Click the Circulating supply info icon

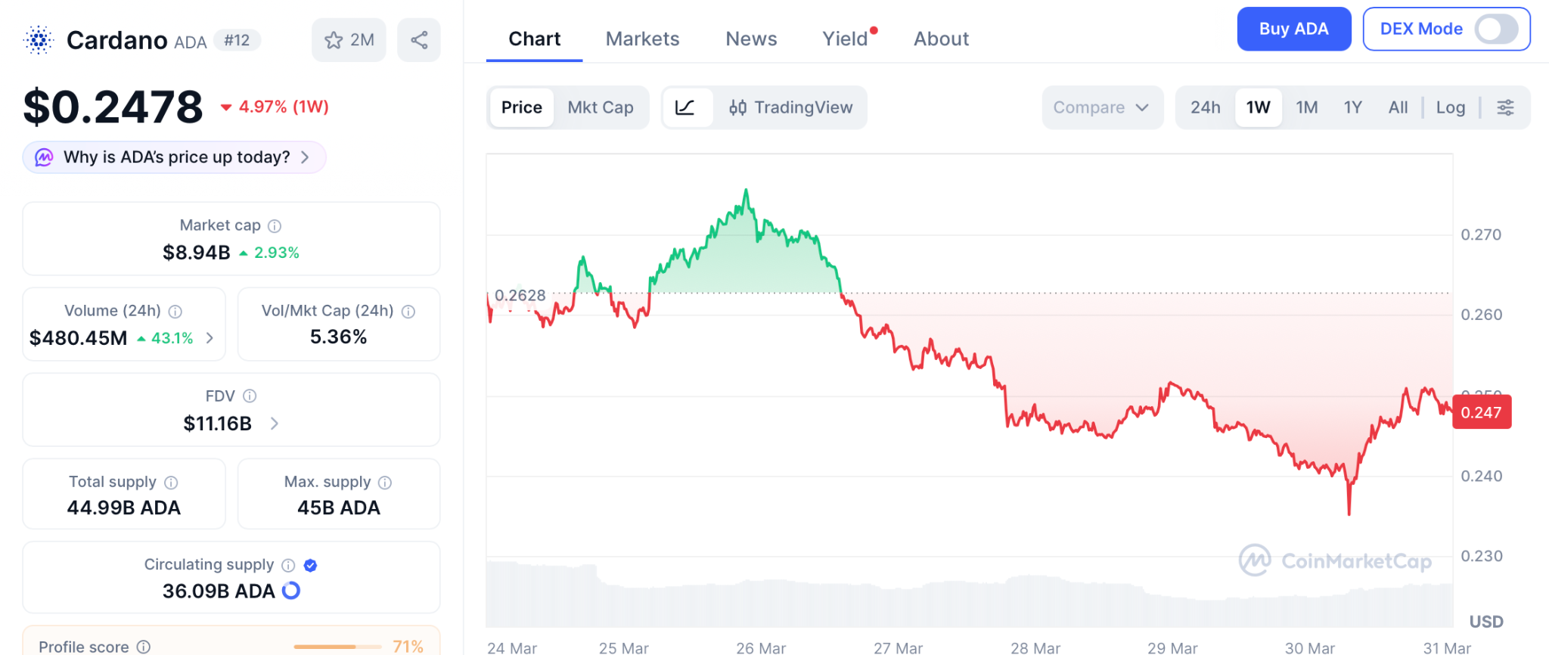click(x=288, y=565)
